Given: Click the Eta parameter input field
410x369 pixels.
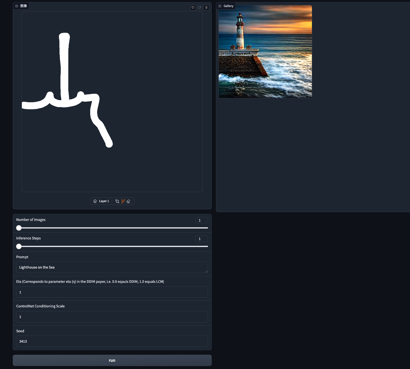Looking at the screenshot, I should (112, 292).
